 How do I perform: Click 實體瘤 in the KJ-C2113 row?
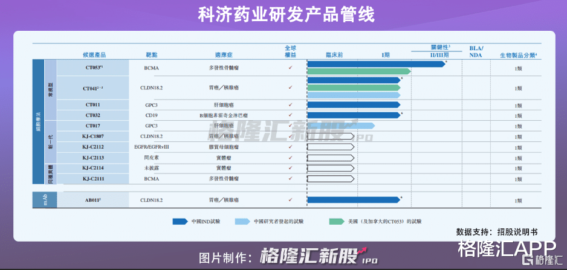click(224, 158)
